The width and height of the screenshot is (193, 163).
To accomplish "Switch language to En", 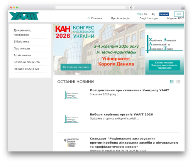I will click(x=145, y=14).
